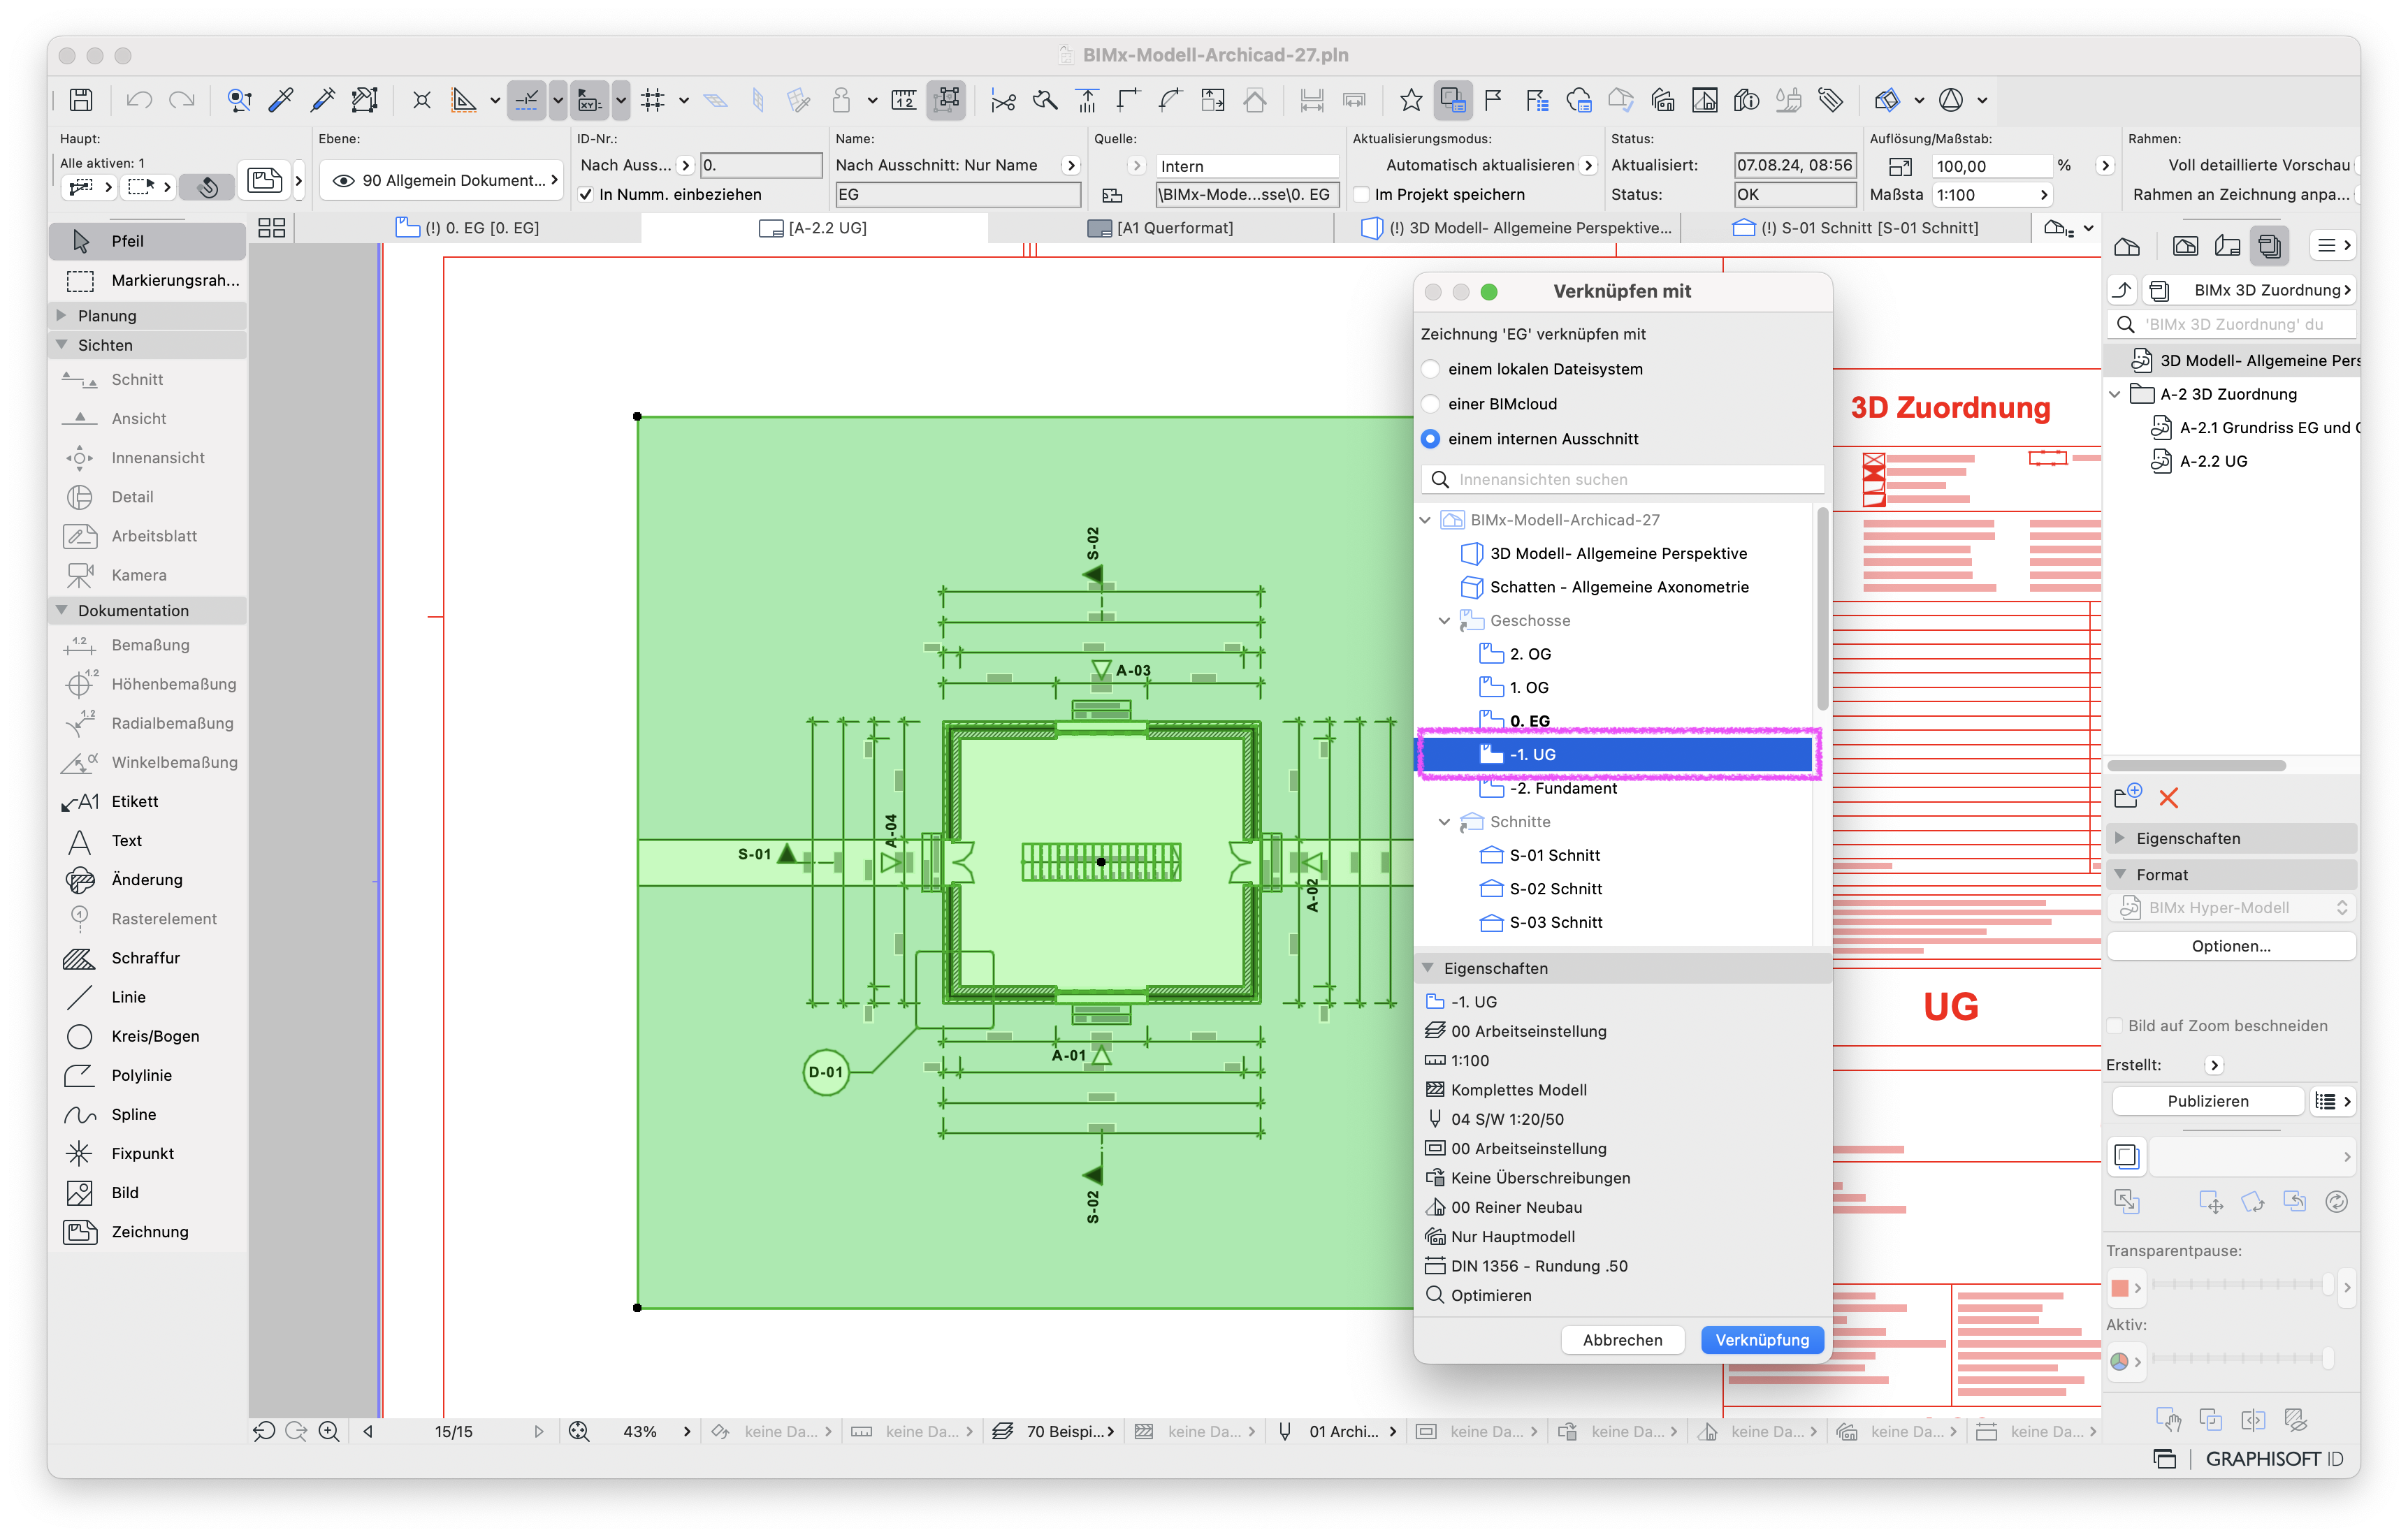This screenshot has width=2408, height=1537.
Task: Switch to the S-01 Schnitt tab
Action: click(1855, 228)
